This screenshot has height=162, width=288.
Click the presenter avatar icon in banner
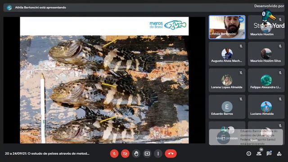[9, 8]
